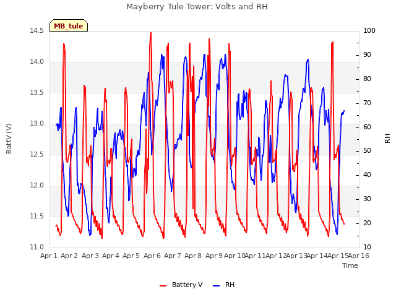Screen dimensions: 396x297
Task: Click the 60 RH tick label
Action: click(367, 127)
